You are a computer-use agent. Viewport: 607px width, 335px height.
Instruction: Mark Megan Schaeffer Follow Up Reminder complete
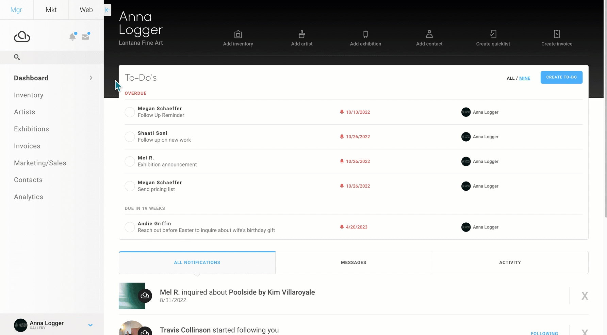[x=130, y=112]
